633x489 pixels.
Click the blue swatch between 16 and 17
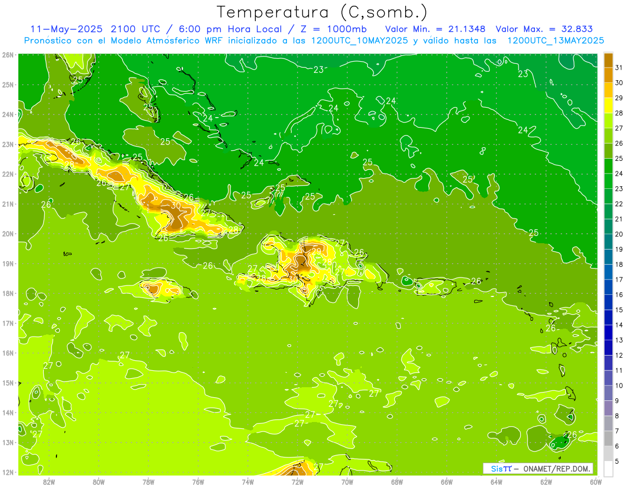[x=609, y=287]
